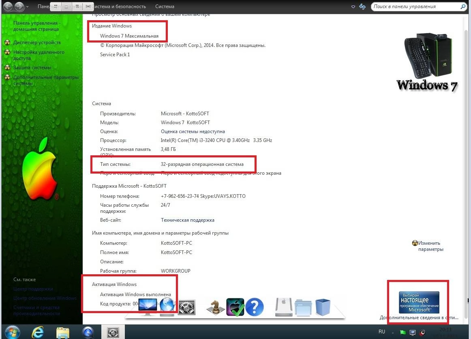Select '32-разрядная операционная система' value
471x339 pixels.
pyautogui.click(x=202, y=164)
